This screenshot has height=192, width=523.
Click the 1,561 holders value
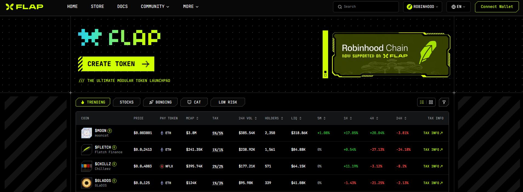(x=270, y=150)
